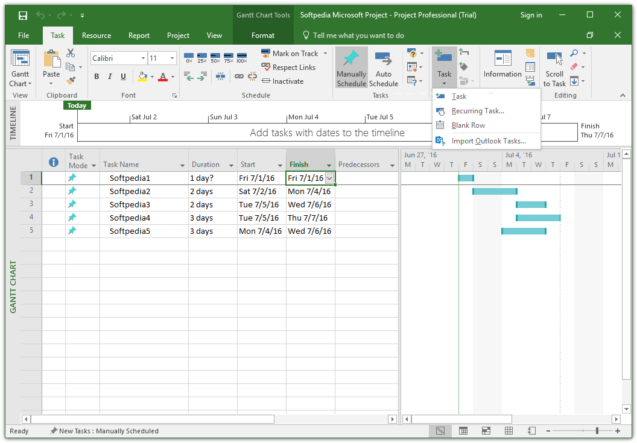Apply the Format Painter brush
This screenshot has width=637, height=443.
coord(71,81)
